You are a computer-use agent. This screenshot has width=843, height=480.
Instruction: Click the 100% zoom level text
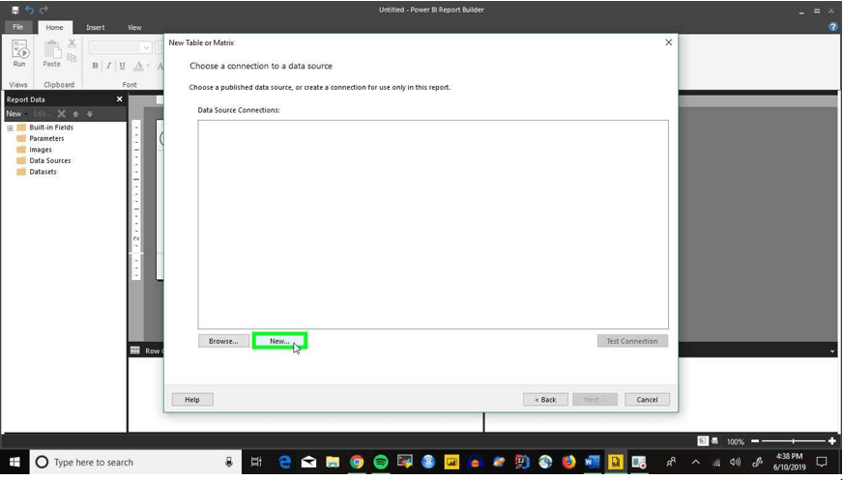[x=736, y=442]
